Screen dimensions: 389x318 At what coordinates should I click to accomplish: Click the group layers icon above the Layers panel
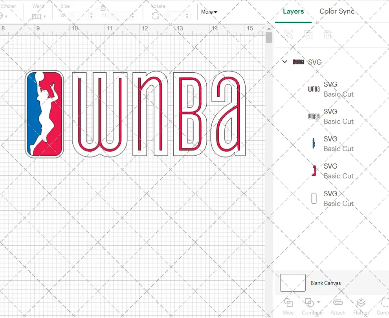tap(289, 35)
